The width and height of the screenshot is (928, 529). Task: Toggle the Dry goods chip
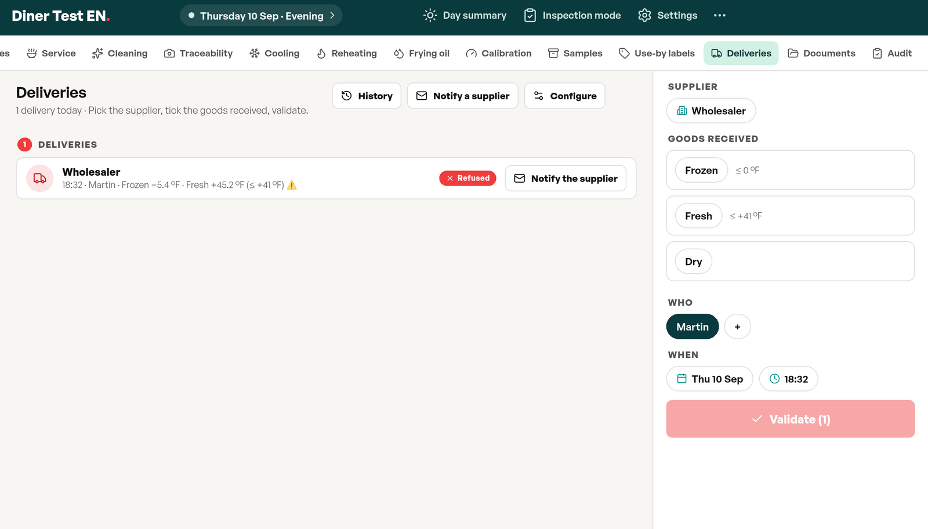click(693, 262)
